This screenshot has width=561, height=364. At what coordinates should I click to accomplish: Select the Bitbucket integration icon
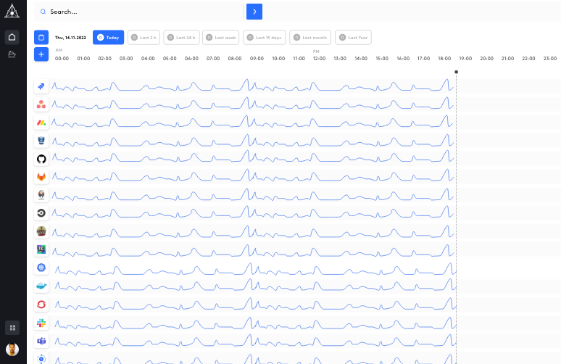pos(41,141)
